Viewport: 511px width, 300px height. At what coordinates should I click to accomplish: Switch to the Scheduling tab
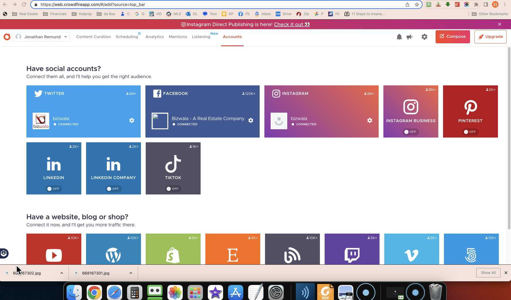click(x=127, y=37)
